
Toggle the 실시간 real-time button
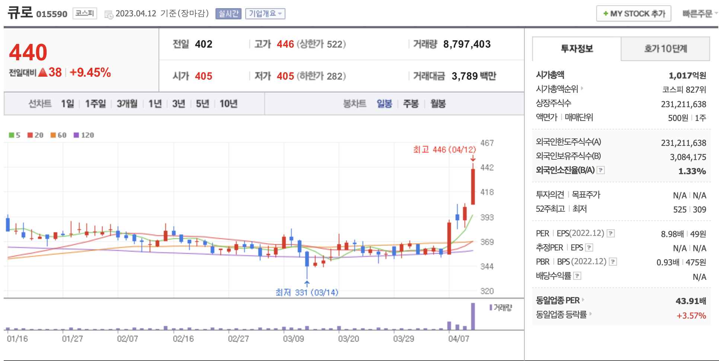click(228, 14)
